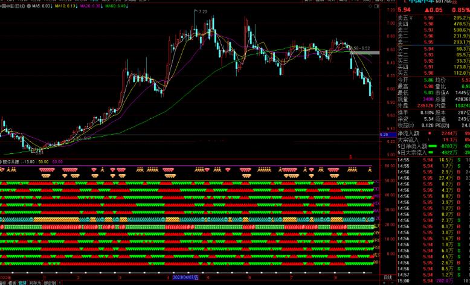Screen dimensions: 470x285
Task: Click the 5.04 low price marker
Action: tap(39, 153)
